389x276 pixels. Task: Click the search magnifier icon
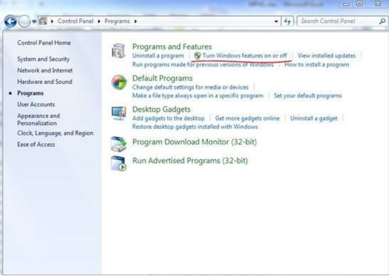382,21
